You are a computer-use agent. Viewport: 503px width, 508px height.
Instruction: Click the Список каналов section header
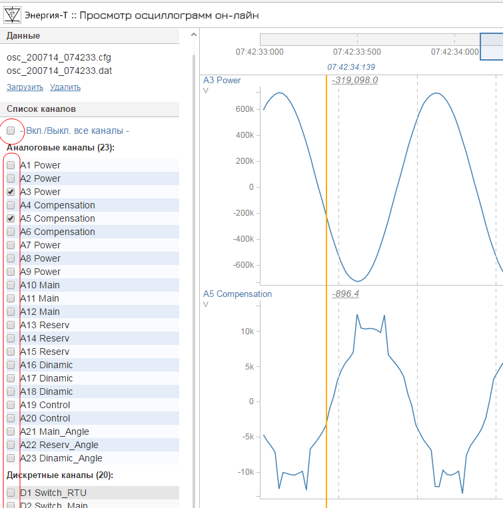[89, 109]
